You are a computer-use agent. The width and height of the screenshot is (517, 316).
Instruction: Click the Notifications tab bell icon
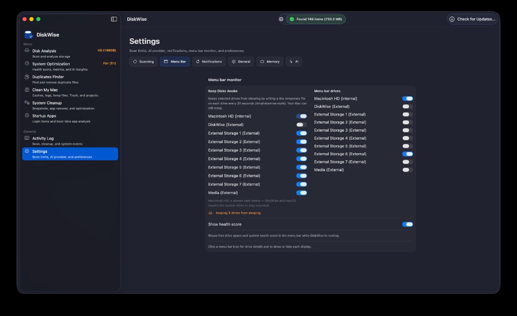pyautogui.click(x=197, y=61)
